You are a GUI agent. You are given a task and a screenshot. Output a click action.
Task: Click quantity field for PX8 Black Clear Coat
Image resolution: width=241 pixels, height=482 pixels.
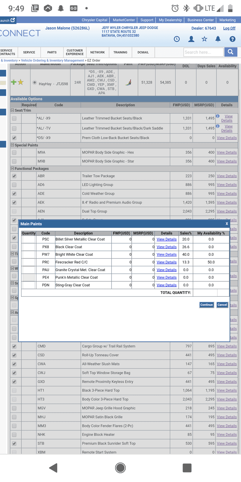tap(29, 247)
